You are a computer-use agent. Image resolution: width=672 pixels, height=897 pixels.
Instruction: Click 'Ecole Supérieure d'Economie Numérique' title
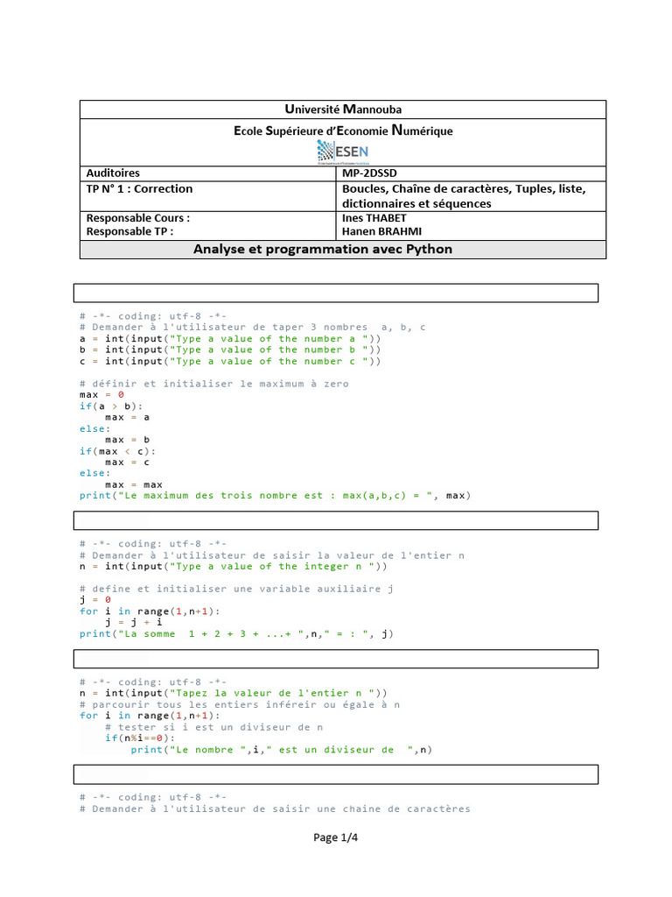tap(343, 131)
